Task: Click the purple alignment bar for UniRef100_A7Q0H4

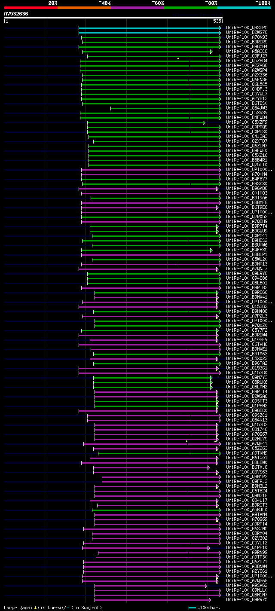Action: click(x=151, y=174)
